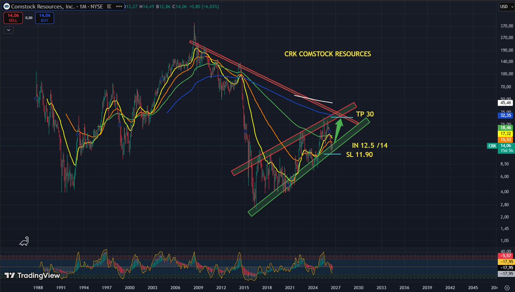The width and height of the screenshot is (515, 292).
Task: Click the 14,06 BUY button
Action: 45,18
